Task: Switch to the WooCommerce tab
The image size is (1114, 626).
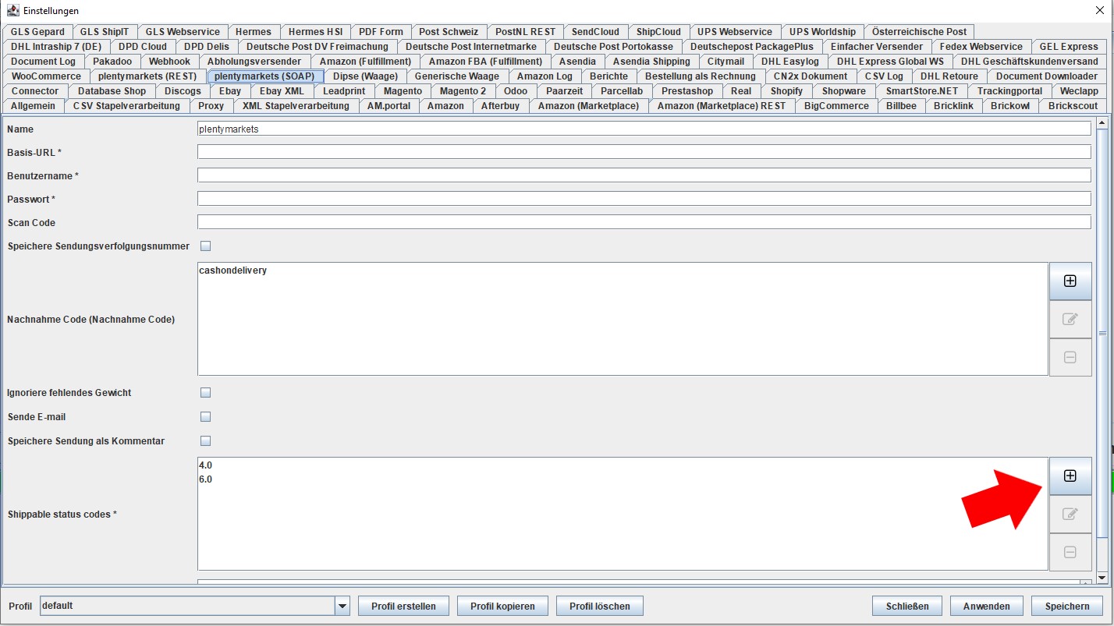Action: coord(46,76)
